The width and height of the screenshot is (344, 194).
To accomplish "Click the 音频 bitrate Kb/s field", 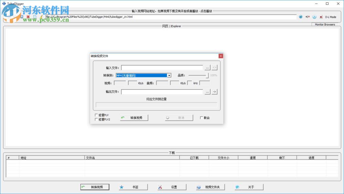I will [x=175, y=83].
